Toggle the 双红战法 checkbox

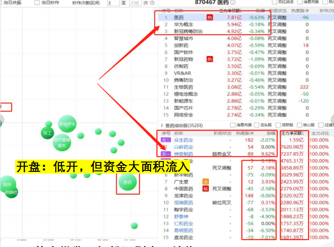click(274, 2)
